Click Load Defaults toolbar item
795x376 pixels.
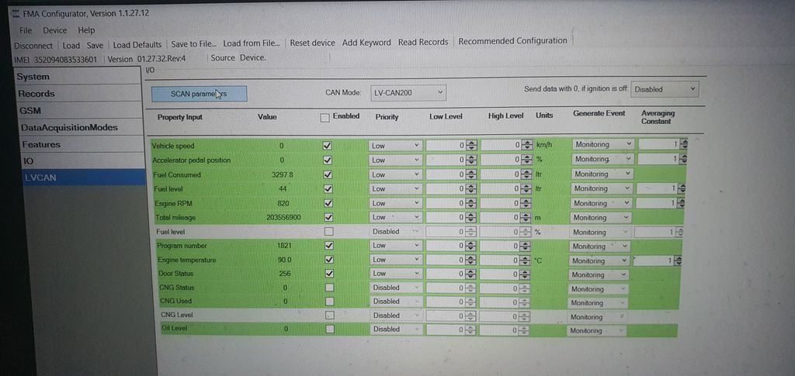pos(137,45)
